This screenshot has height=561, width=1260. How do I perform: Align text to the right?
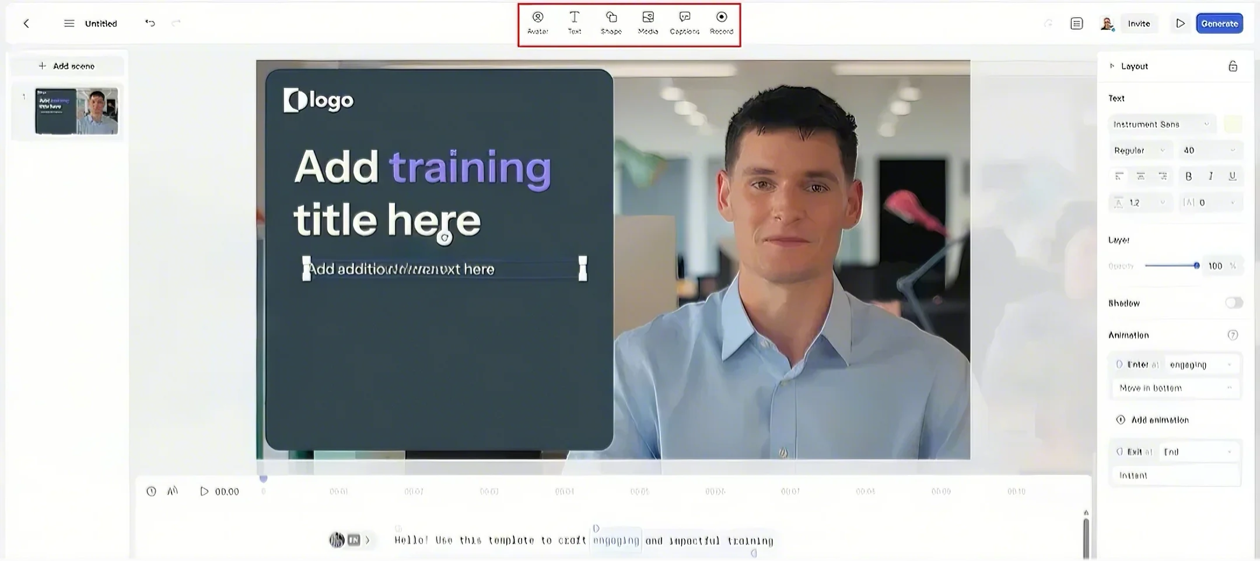[1163, 176]
